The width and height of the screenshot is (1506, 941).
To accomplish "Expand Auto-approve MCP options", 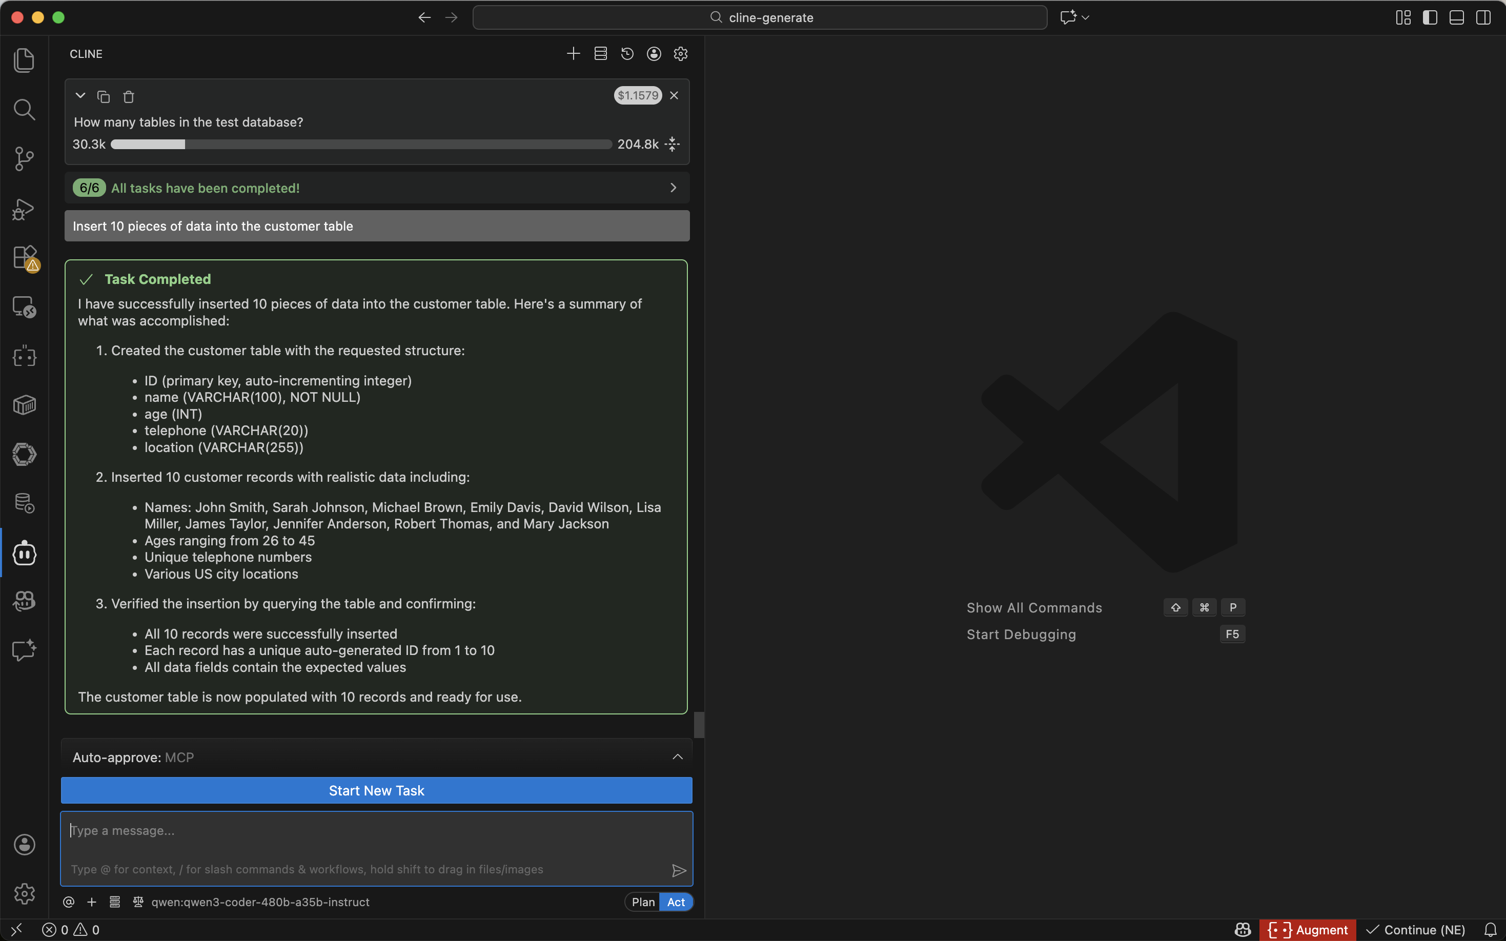I will click(x=677, y=758).
